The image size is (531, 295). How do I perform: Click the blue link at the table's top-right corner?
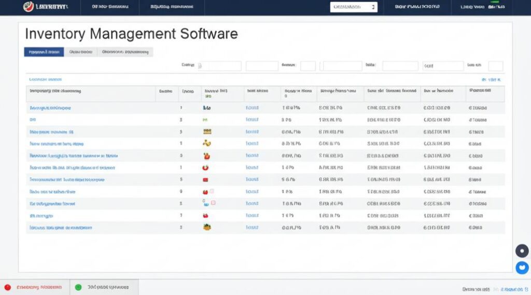coord(491,80)
